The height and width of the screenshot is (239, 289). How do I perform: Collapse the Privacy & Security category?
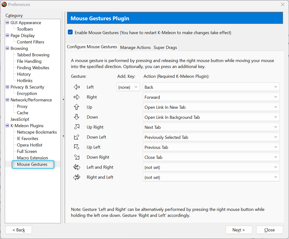click(x=7, y=87)
